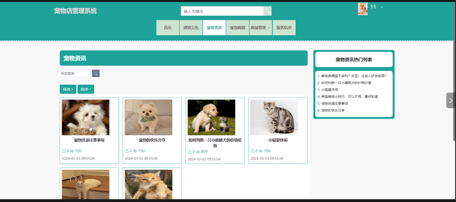
Task: Open hot list item 都说养黑猫不吉利
Action: pyautogui.click(x=354, y=76)
